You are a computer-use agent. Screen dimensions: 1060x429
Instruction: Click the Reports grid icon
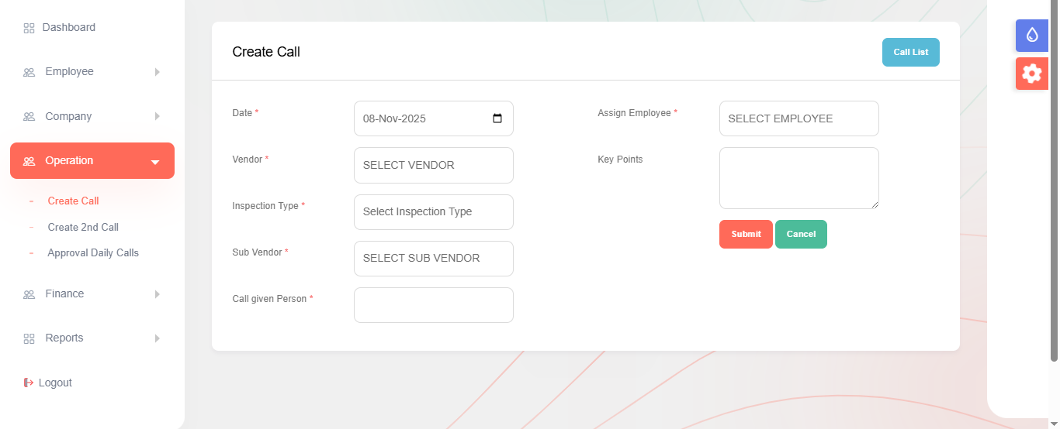pos(29,338)
